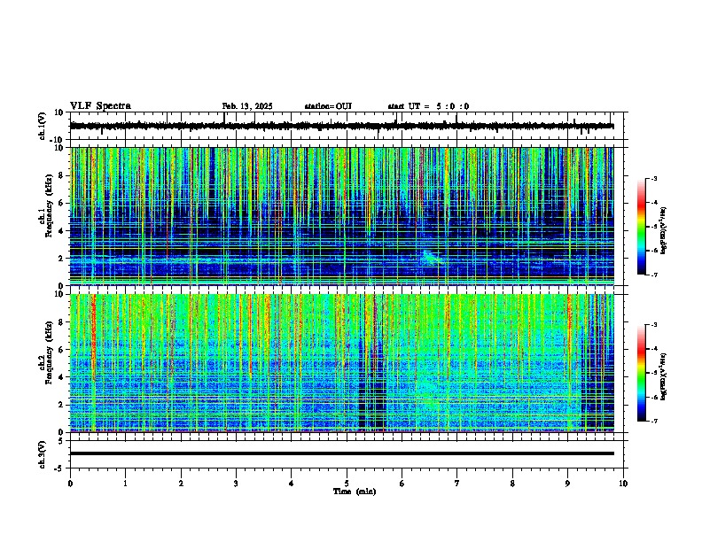The image size is (702, 542).
Task: Click the "ch.1(V)" waveform axis label
Action: pyautogui.click(x=43, y=126)
